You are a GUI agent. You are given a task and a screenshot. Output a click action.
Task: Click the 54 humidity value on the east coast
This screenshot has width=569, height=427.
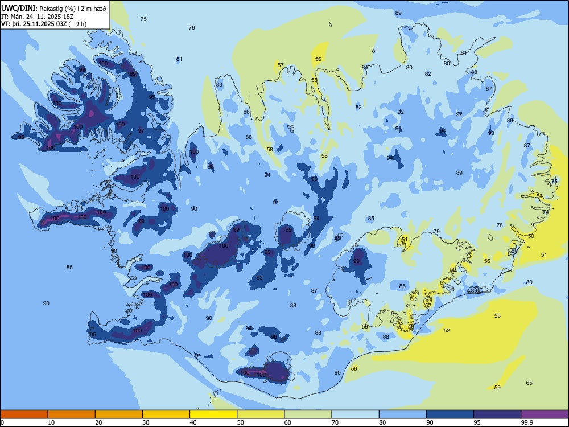(x=540, y=196)
